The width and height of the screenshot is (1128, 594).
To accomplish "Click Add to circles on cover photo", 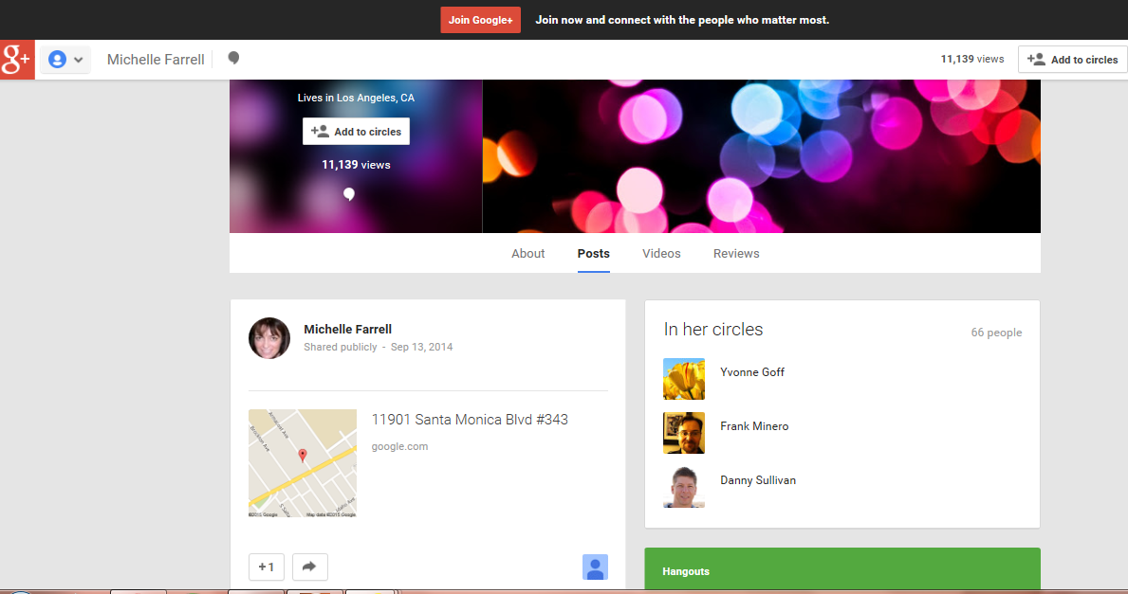I will click(x=356, y=132).
